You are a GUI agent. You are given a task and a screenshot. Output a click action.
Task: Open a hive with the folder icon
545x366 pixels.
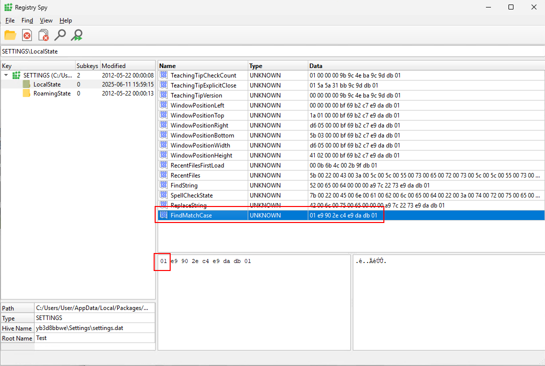[x=10, y=35]
